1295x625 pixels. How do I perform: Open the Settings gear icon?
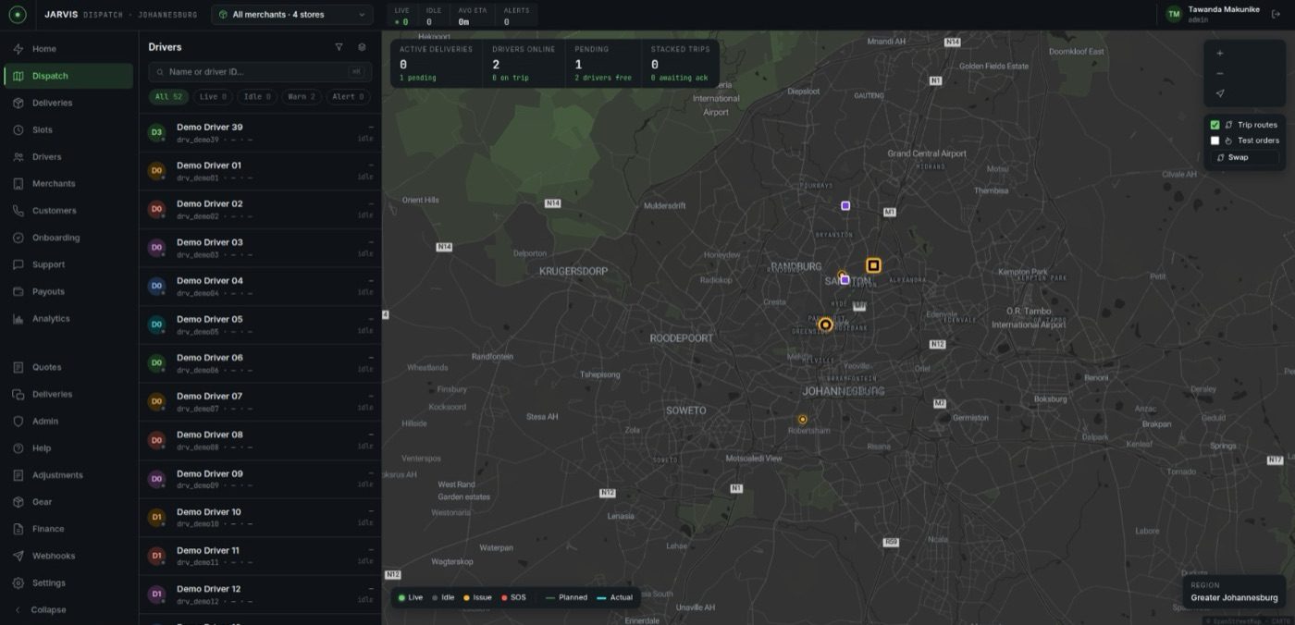pos(18,583)
